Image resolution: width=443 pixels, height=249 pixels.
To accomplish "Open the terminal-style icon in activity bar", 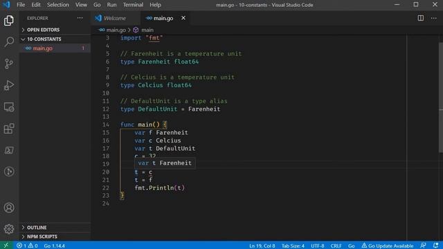I will click(9, 150).
